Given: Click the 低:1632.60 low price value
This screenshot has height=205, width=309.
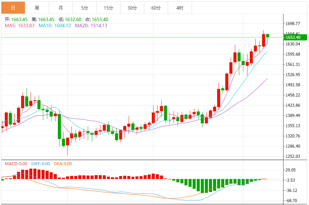Looking at the screenshot, I should (x=70, y=19).
